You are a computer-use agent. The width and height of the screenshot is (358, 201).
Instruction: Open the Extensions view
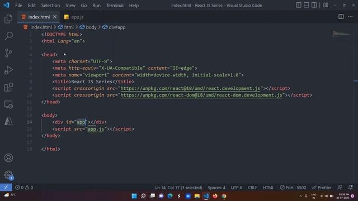(x=8, y=87)
